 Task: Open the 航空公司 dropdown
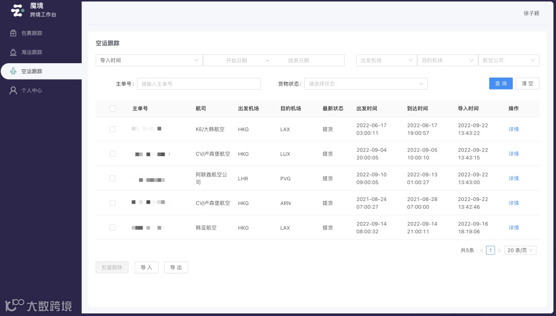[x=509, y=60]
